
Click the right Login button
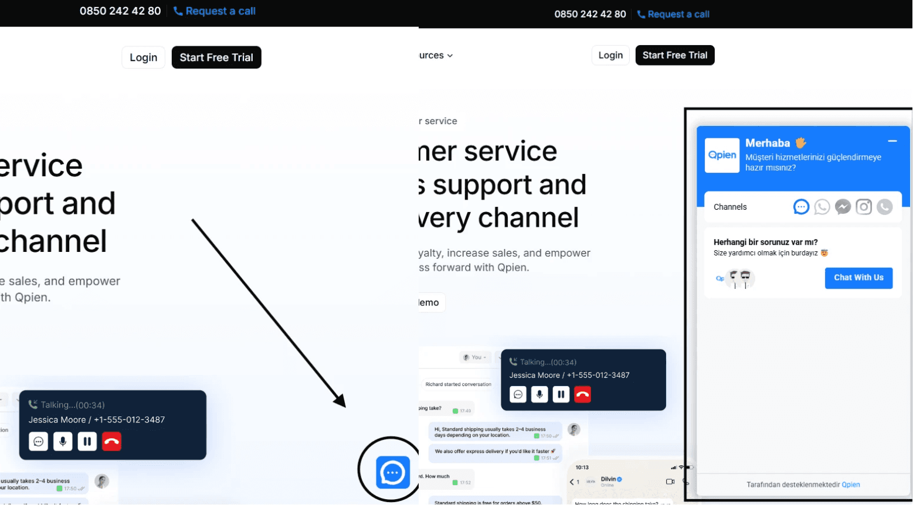(x=610, y=55)
